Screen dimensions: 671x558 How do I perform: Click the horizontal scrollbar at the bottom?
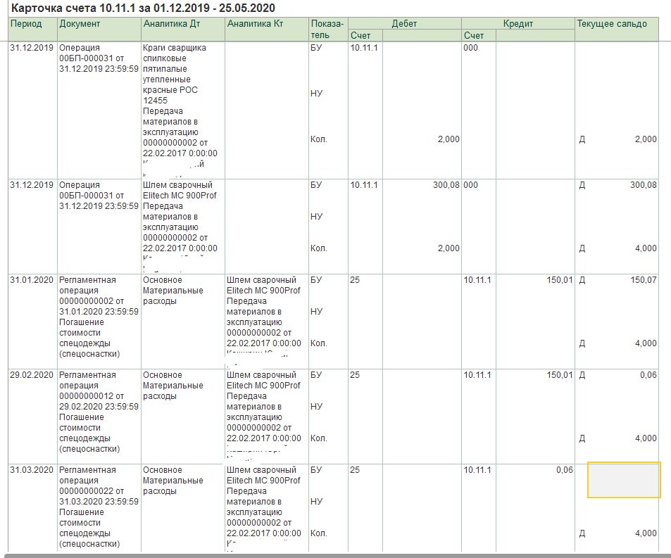335,555
